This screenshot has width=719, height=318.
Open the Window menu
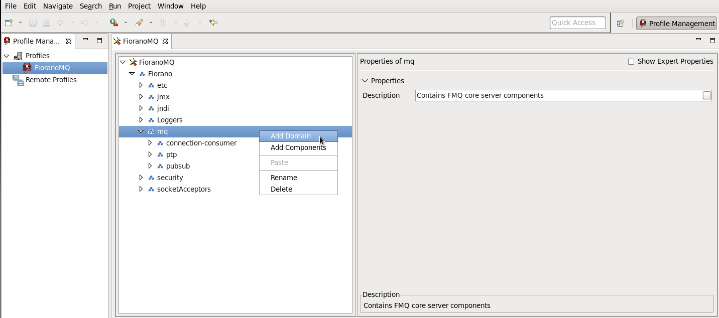point(171,6)
